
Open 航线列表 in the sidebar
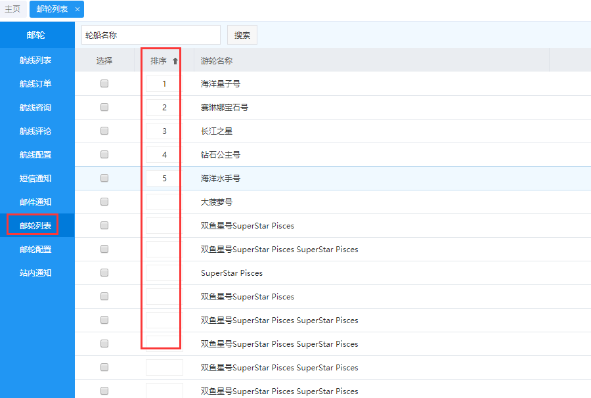(35, 60)
